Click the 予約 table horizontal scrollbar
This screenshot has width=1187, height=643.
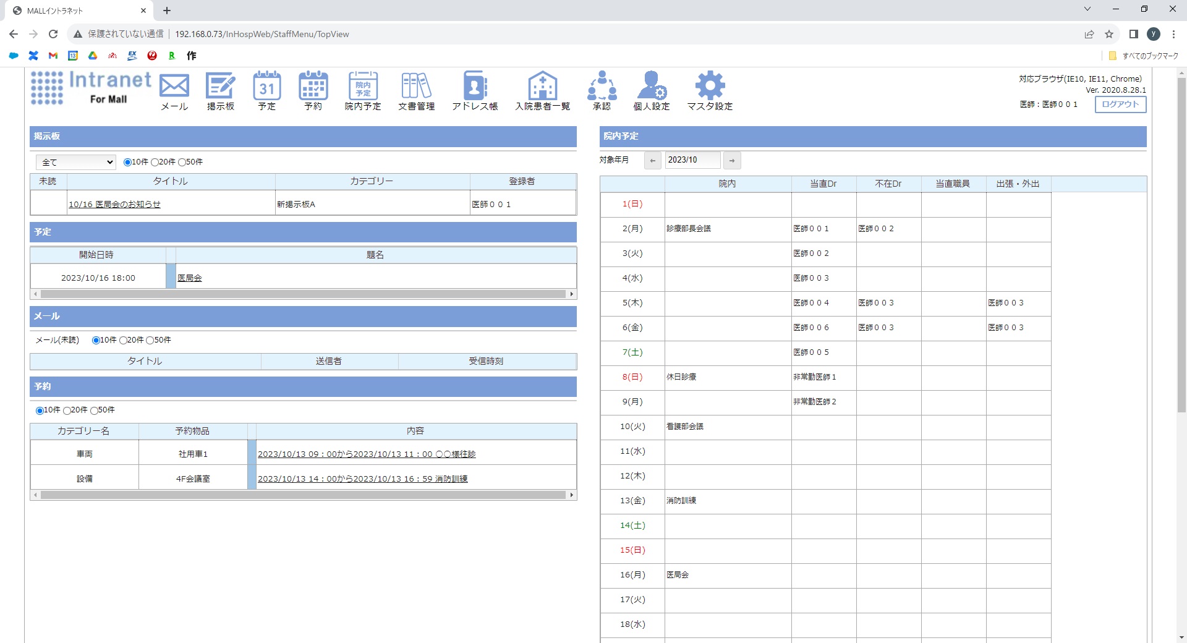(x=303, y=495)
